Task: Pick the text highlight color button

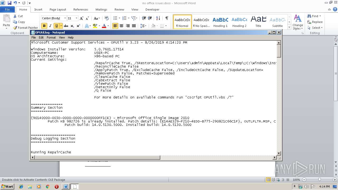Action: 95,26
